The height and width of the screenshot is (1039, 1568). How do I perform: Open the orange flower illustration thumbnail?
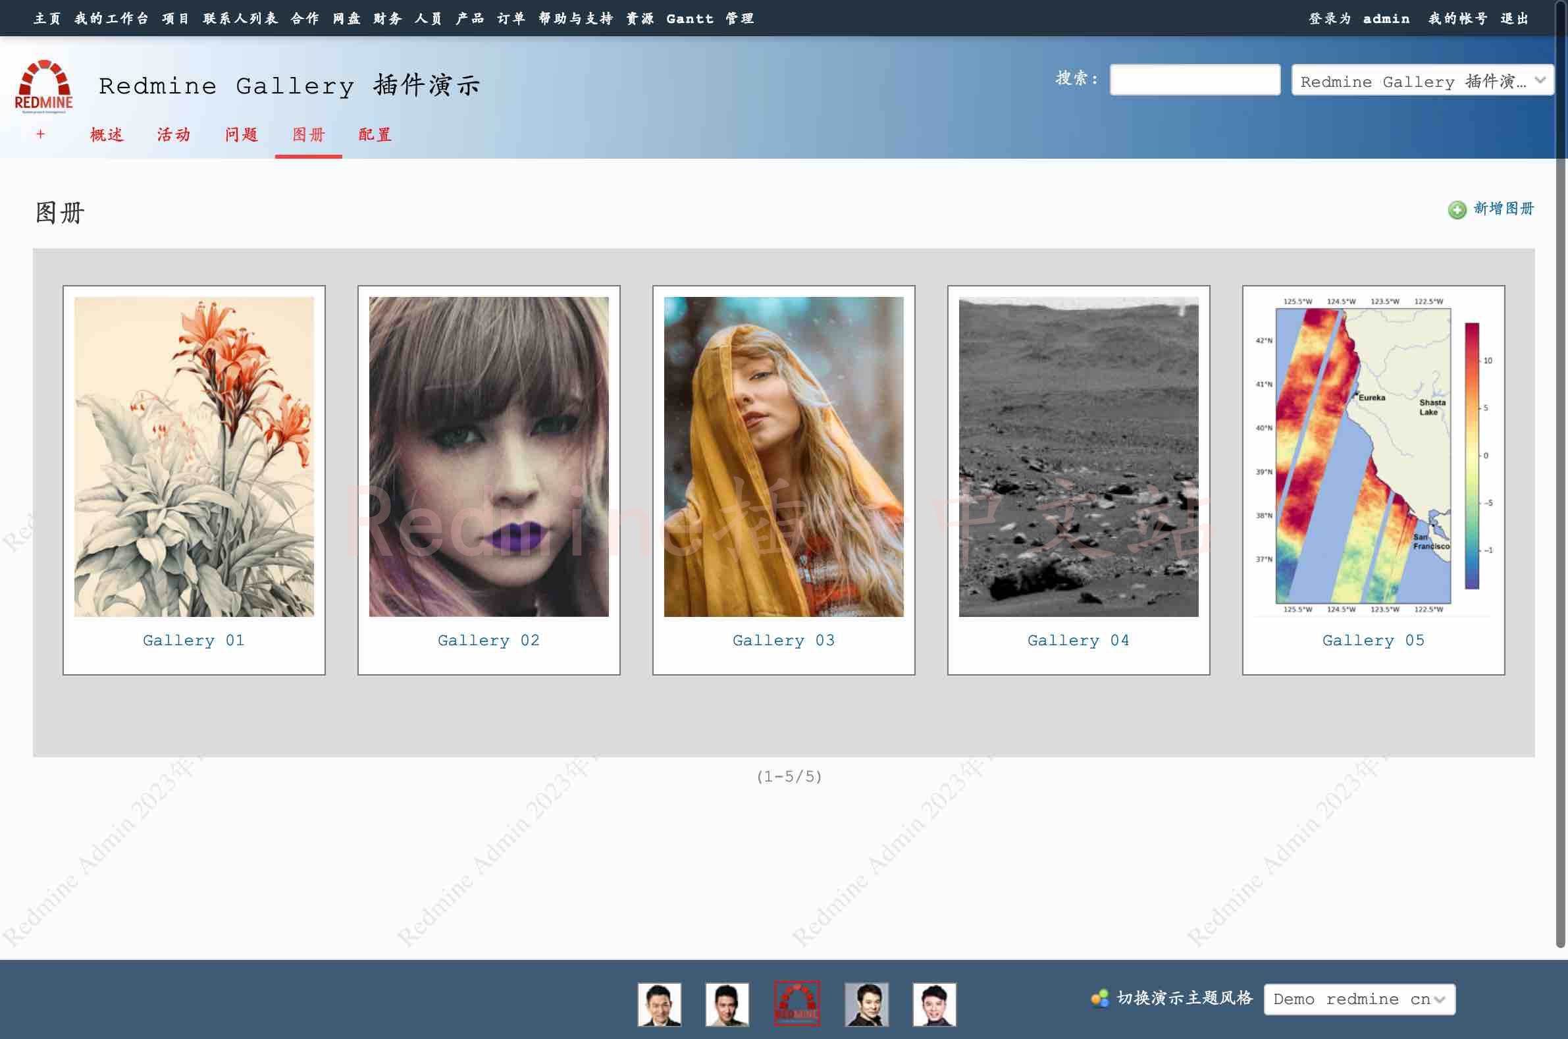[x=194, y=456]
